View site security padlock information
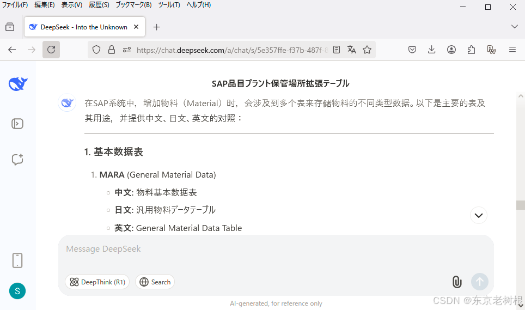Screen dimensions: 525x310 (x=112, y=50)
